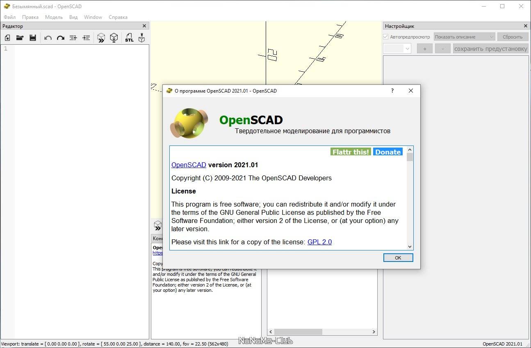531x348 pixels.
Task: Click horizontal scrollbar thumb in lower panel
Action: point(298,332)
